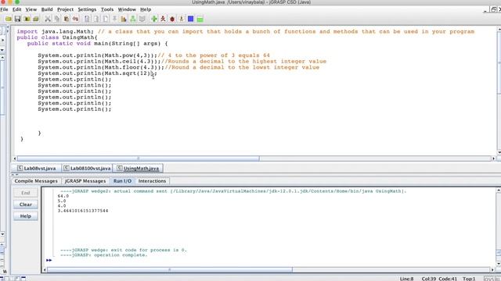Open the Help menu
Viewport: 501px width, 281px height.
pos(146,9)
